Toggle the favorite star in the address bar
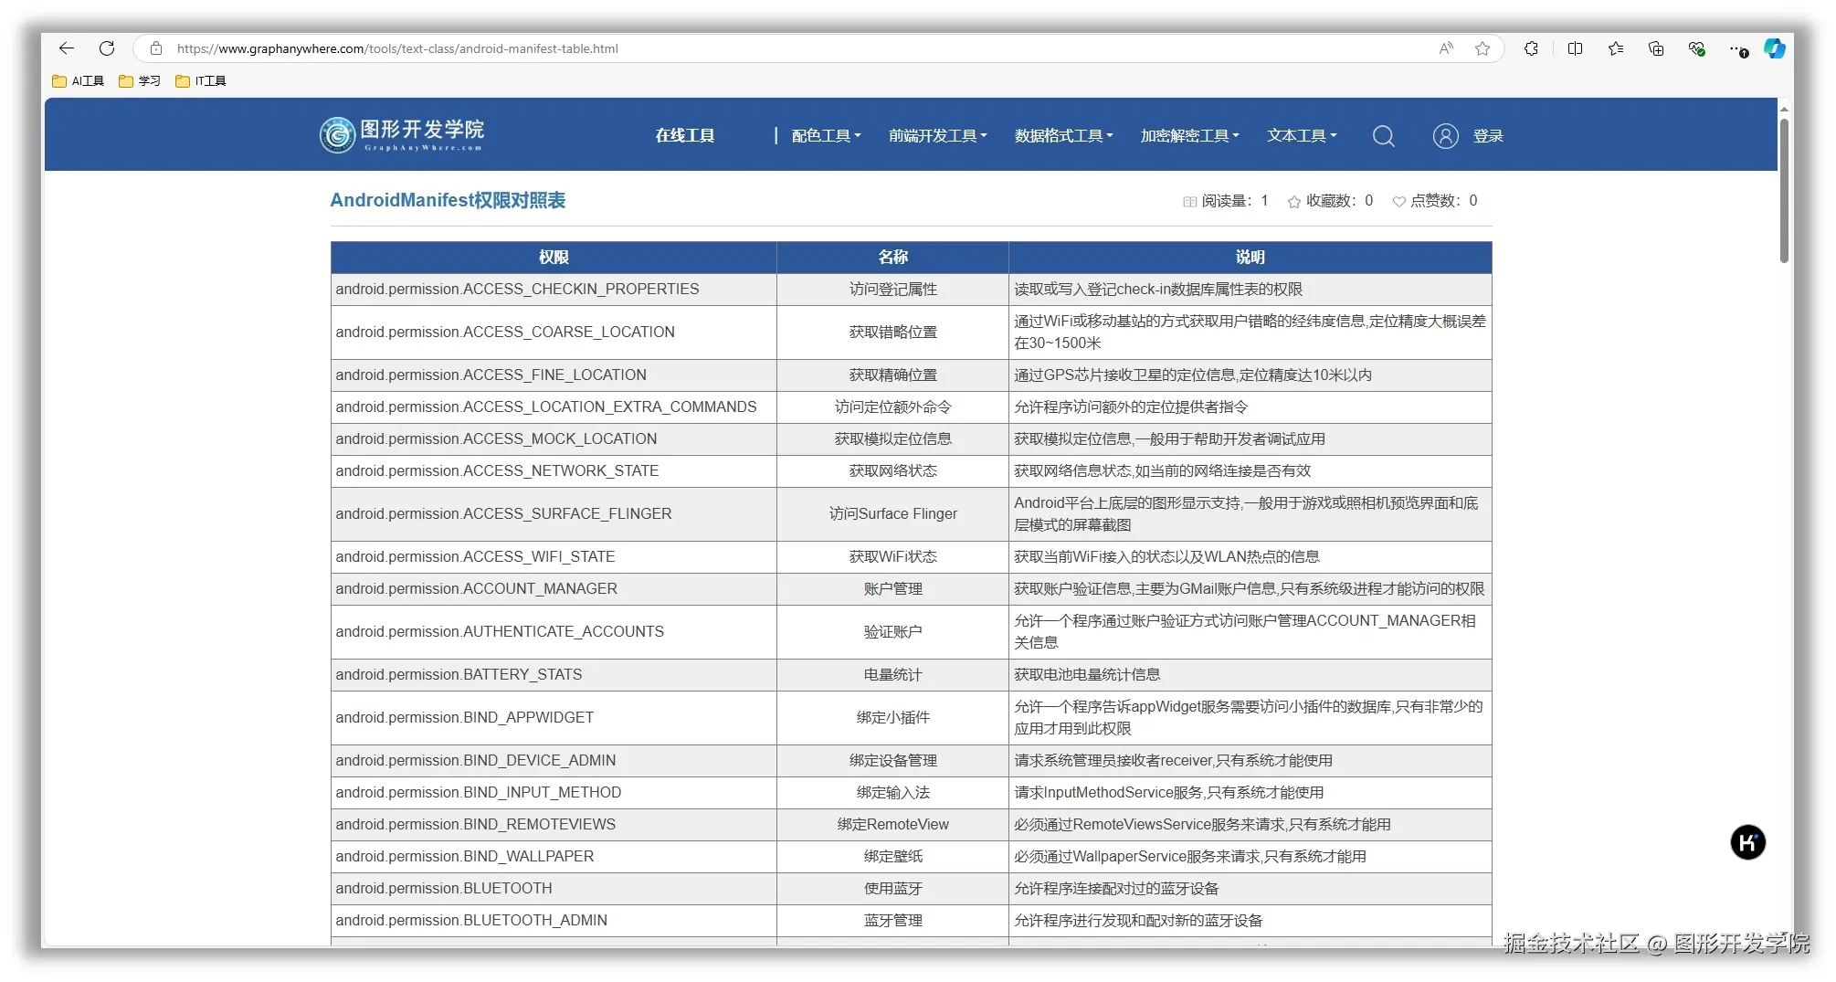 1482,48
